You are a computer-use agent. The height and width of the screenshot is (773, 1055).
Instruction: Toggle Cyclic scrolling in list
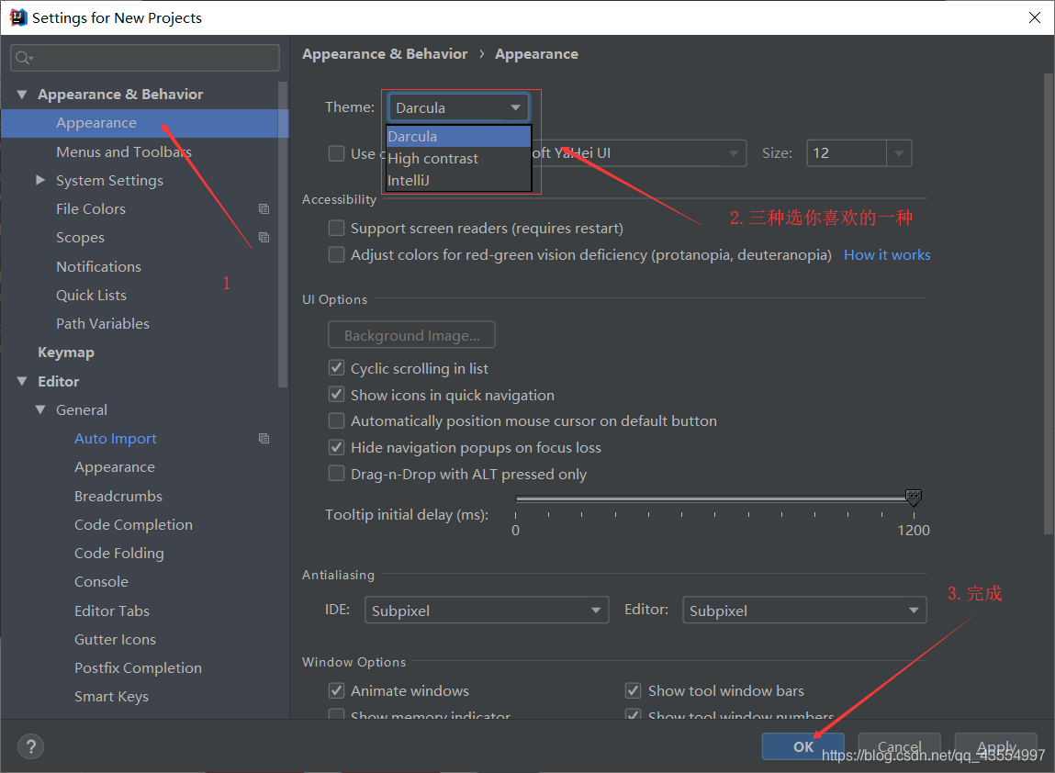pyautogui.click(x=336, y=368)
